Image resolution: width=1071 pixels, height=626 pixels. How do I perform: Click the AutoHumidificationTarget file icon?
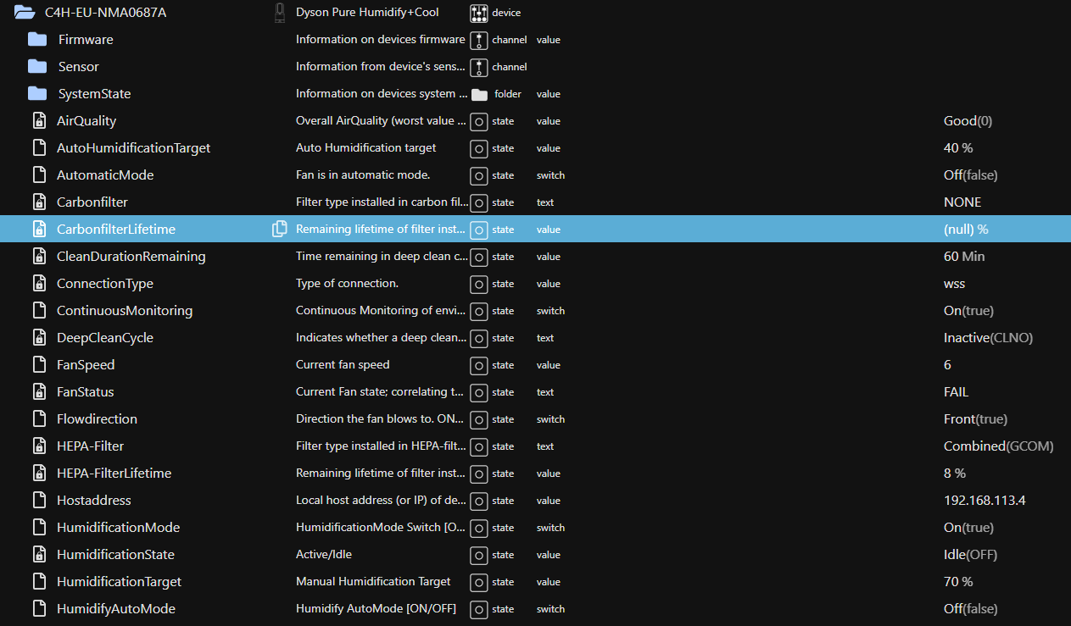click(x=39, y=148)
